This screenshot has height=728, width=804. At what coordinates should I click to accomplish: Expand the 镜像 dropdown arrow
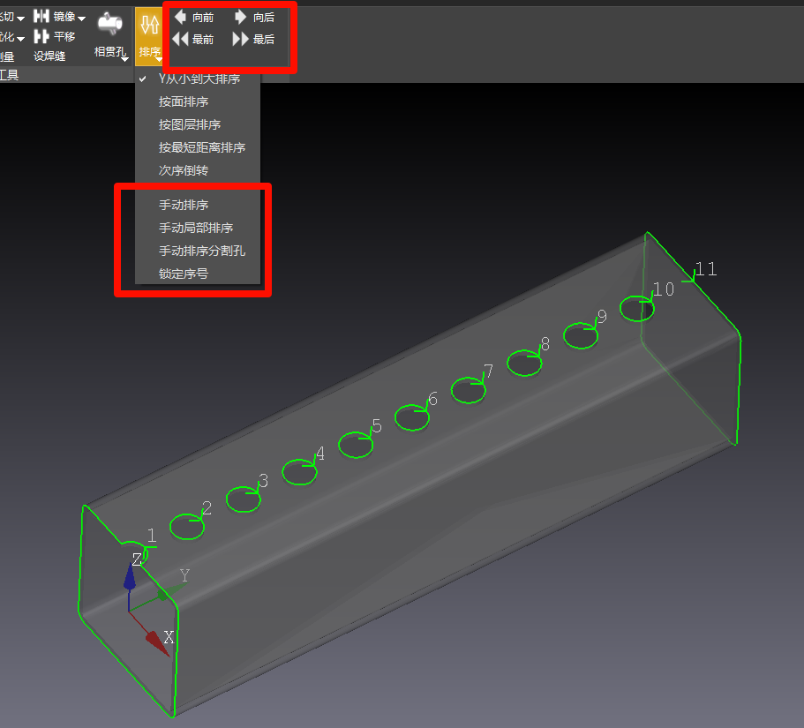click(x=82, y=18)
